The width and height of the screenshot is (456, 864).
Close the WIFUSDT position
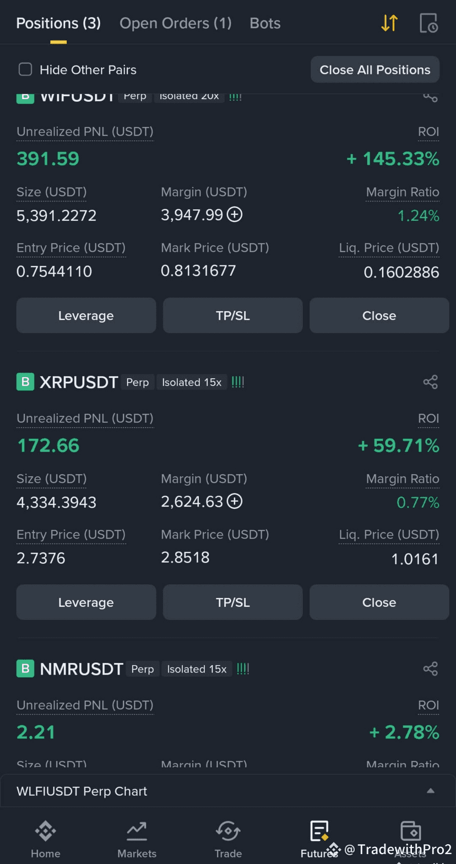click(x=379, y=316)
